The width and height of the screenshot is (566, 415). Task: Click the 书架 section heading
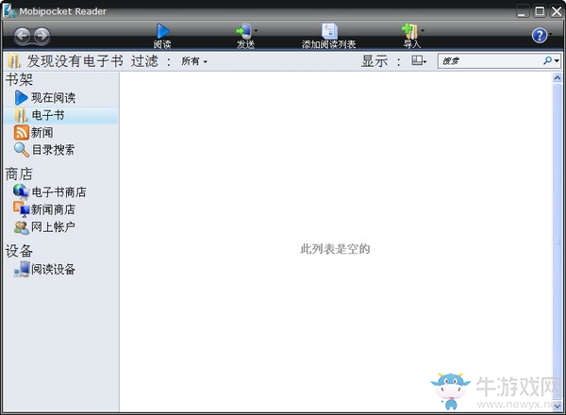point(19,80)
